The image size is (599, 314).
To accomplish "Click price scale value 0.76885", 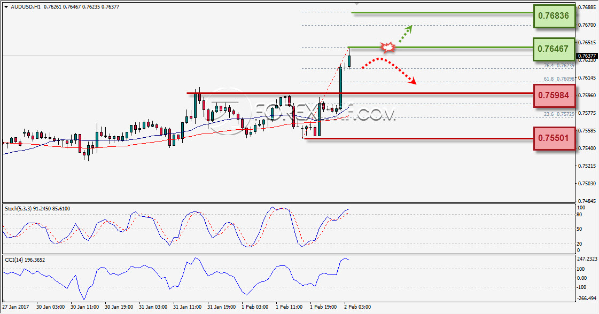I will [587, 7].
